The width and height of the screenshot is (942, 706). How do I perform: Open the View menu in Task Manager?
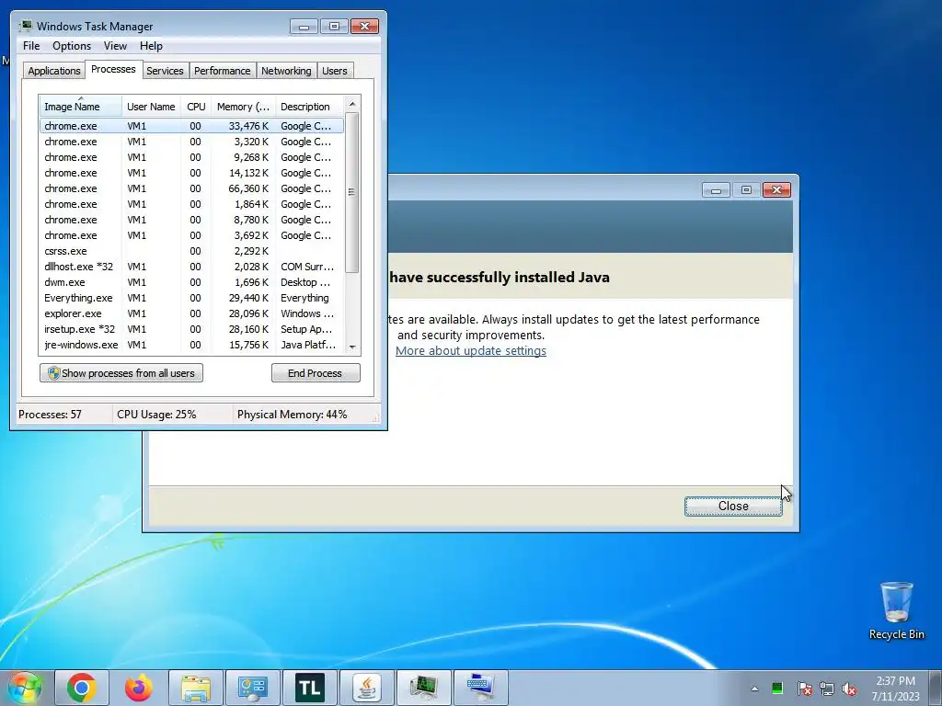coord(115,46)
